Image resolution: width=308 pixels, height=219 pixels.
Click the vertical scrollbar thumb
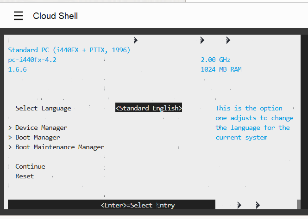299,204
